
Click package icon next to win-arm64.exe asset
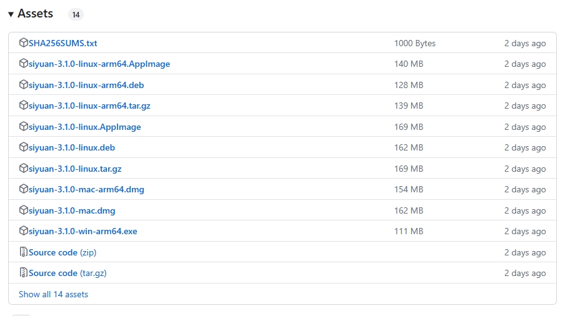[24, 232]
